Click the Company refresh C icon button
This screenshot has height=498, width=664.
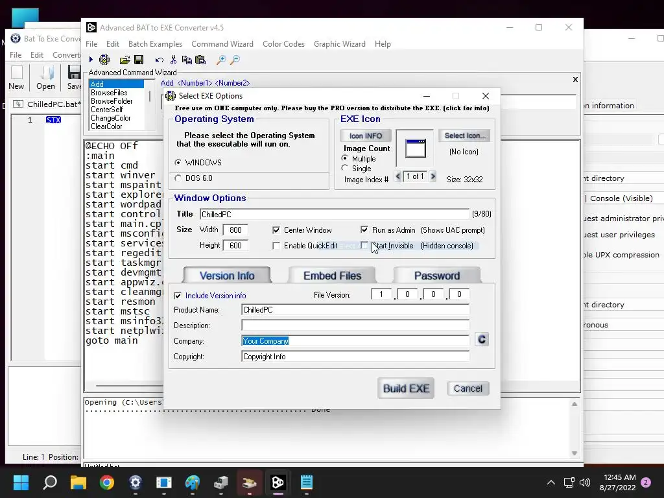click(x=482, y=340)
